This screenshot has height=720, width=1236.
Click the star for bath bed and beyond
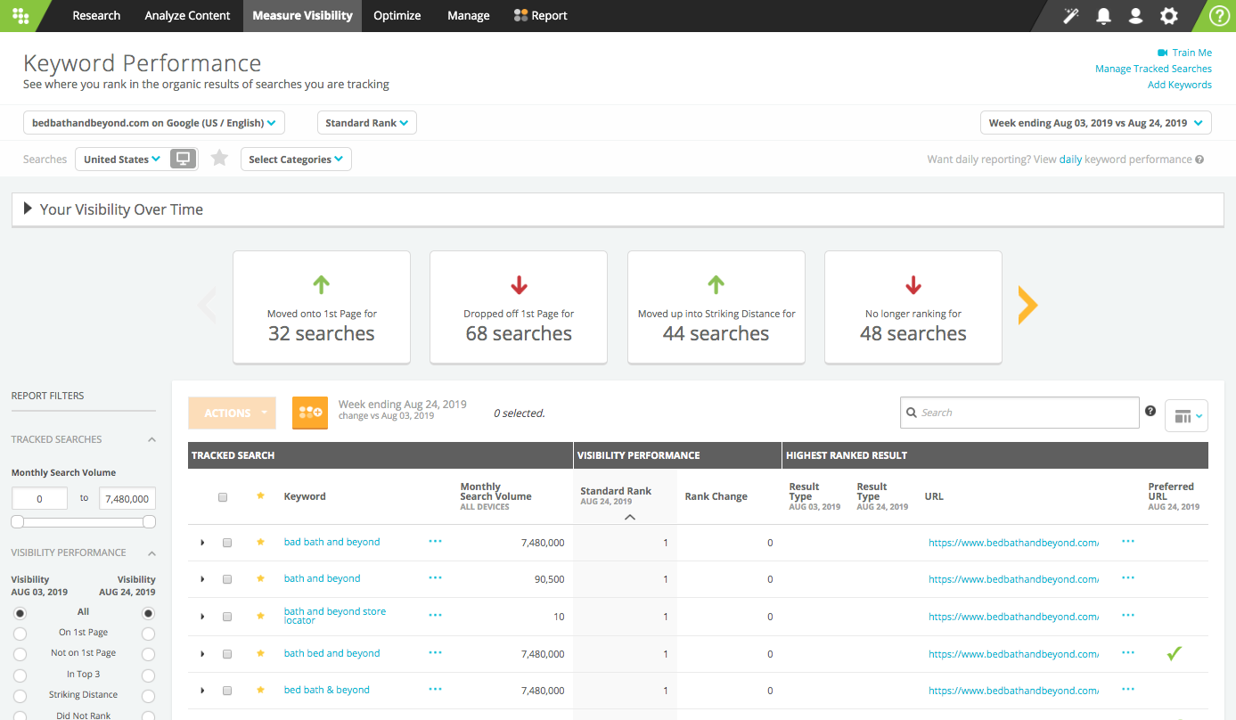coord(260,653)
